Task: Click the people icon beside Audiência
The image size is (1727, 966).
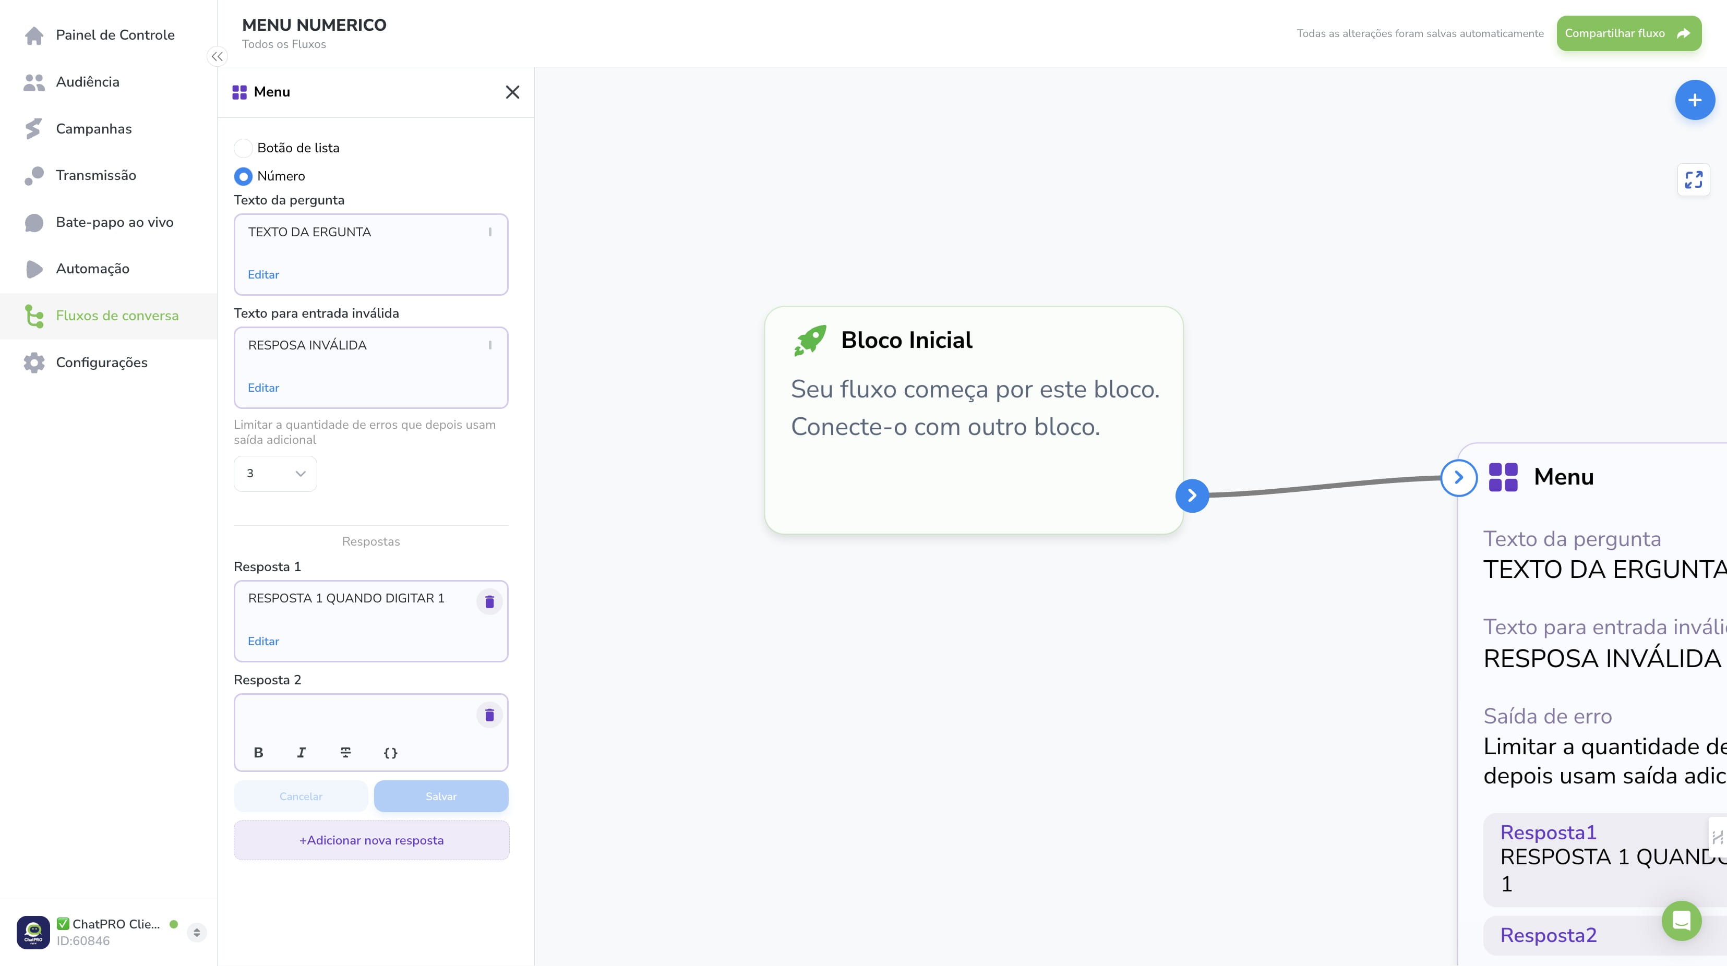Action: [34, 82]
